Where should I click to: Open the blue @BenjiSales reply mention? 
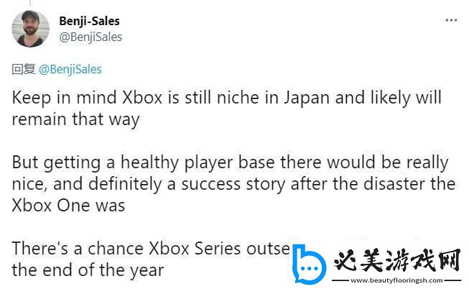(70, 69)
